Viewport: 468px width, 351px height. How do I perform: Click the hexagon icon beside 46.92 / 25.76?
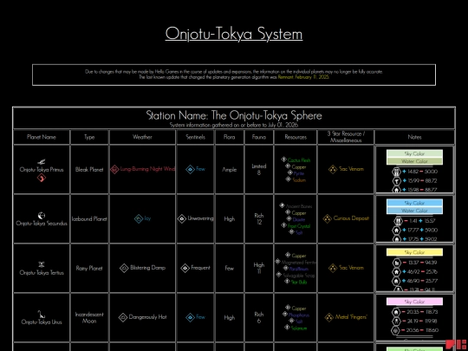[396, 272]
